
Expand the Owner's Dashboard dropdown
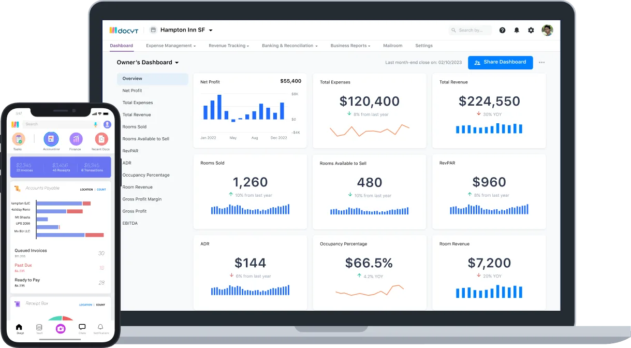[177, 63]
